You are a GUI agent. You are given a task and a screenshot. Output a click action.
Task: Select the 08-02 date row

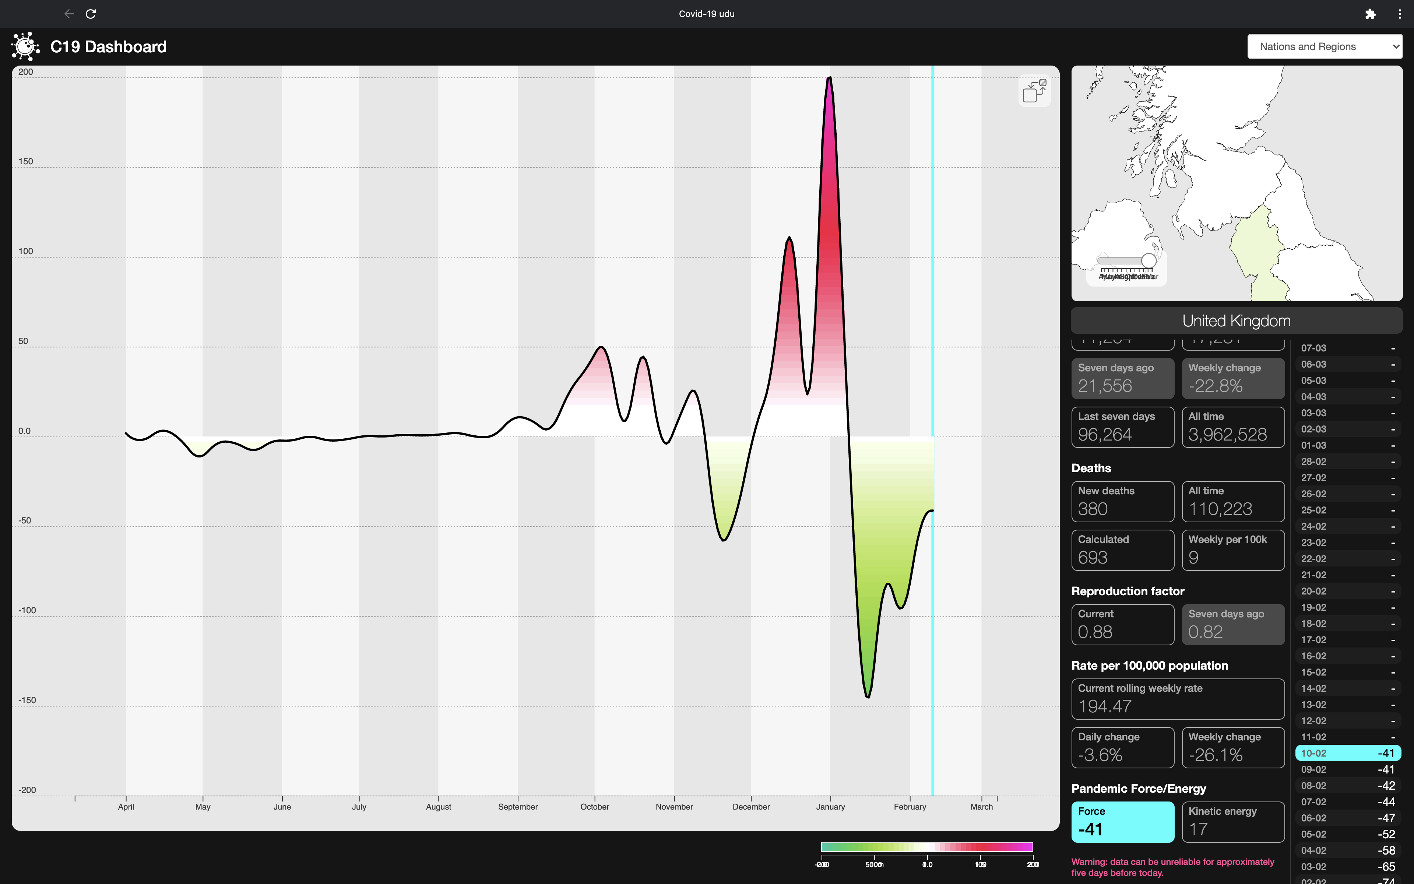(x=1348, y=786)
